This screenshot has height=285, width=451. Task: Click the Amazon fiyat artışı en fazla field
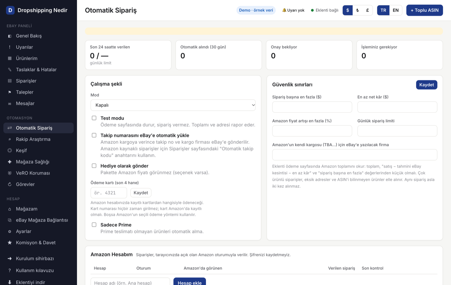(x=312, y=131)
